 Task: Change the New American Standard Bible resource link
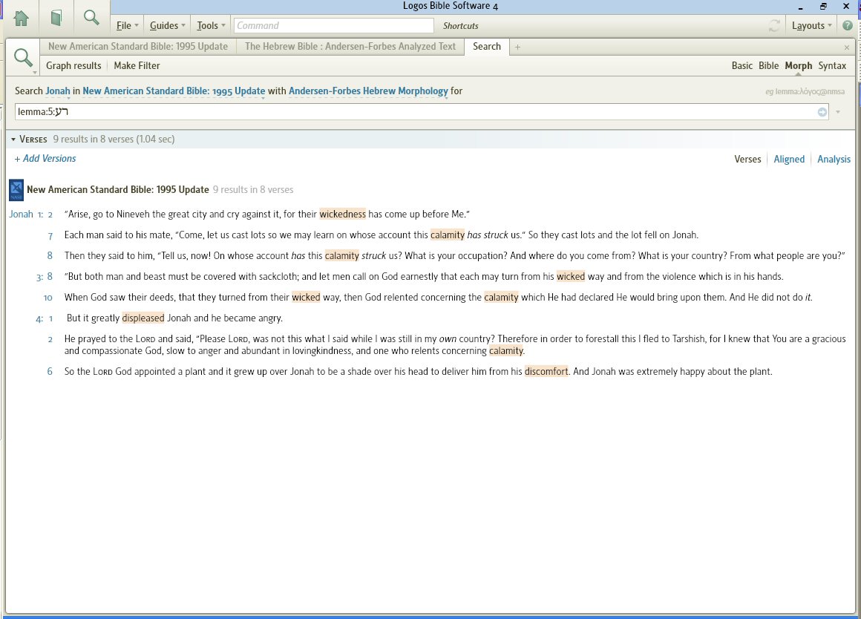click(174, 91)
